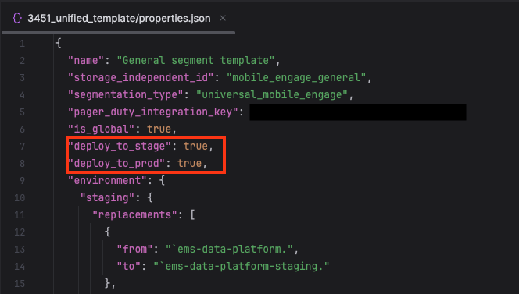Click the "deploy_to_stage" key

(x=120, y=147)
